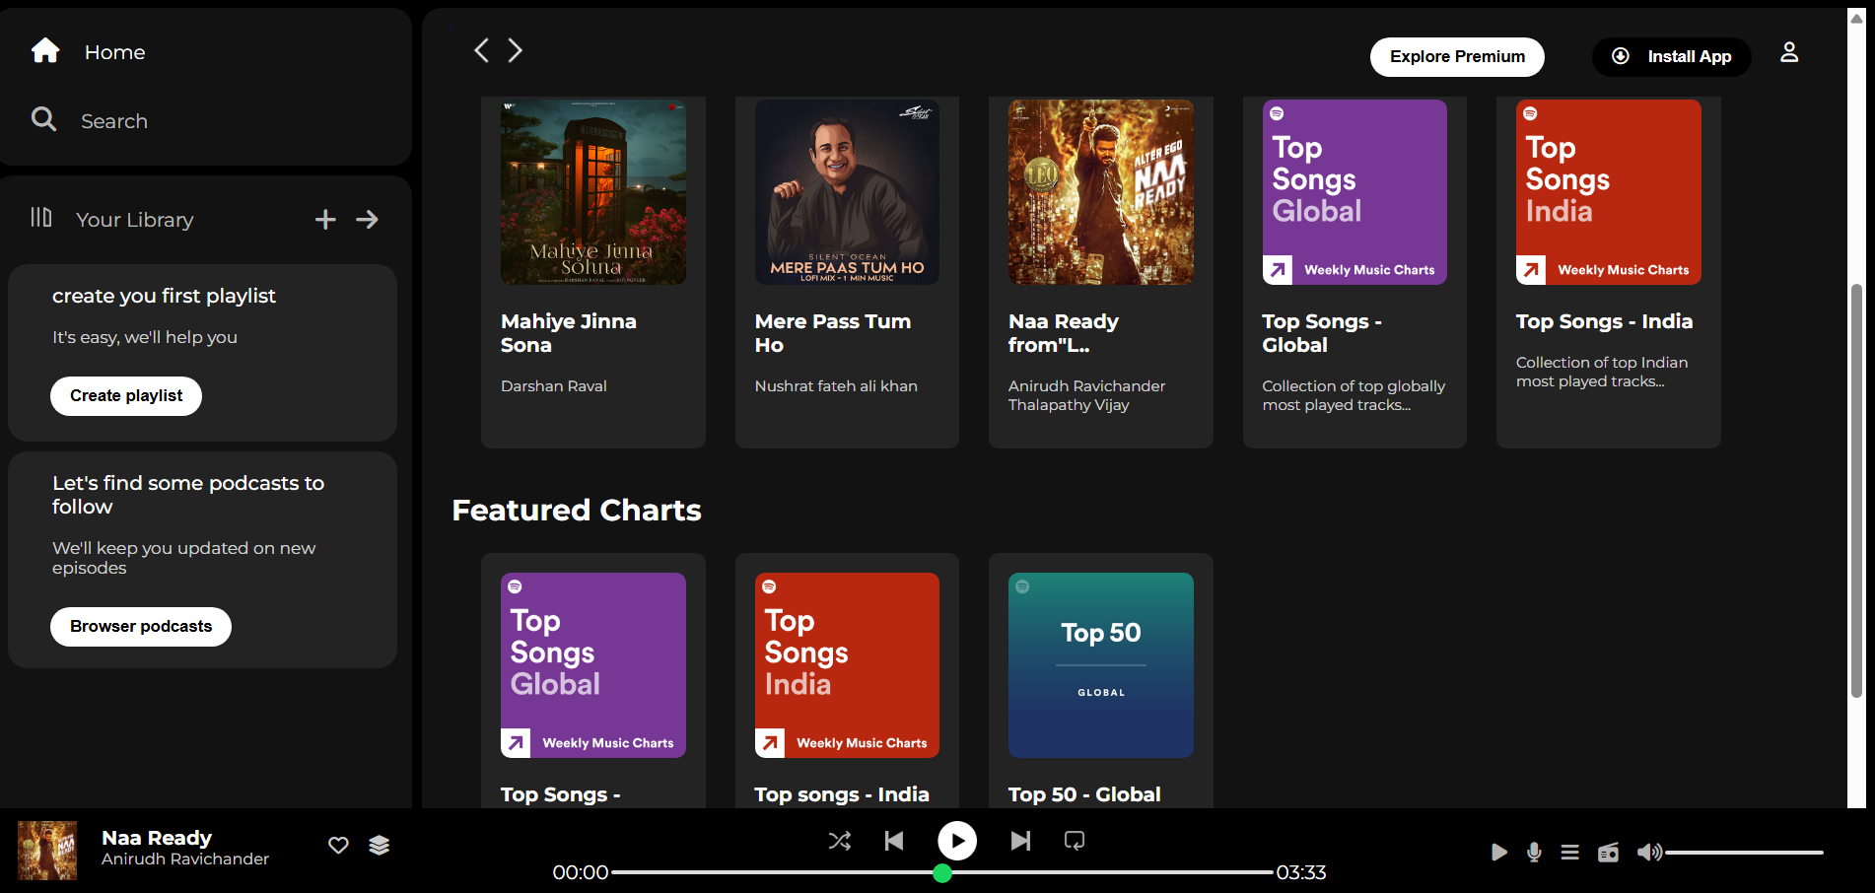Click Nushrat fateh ali khan artist name
Screen dimensions: 1875x893
tap(836, 386)
